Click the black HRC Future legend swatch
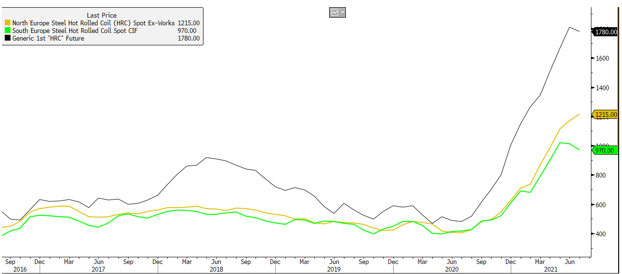 click(7, 39)
